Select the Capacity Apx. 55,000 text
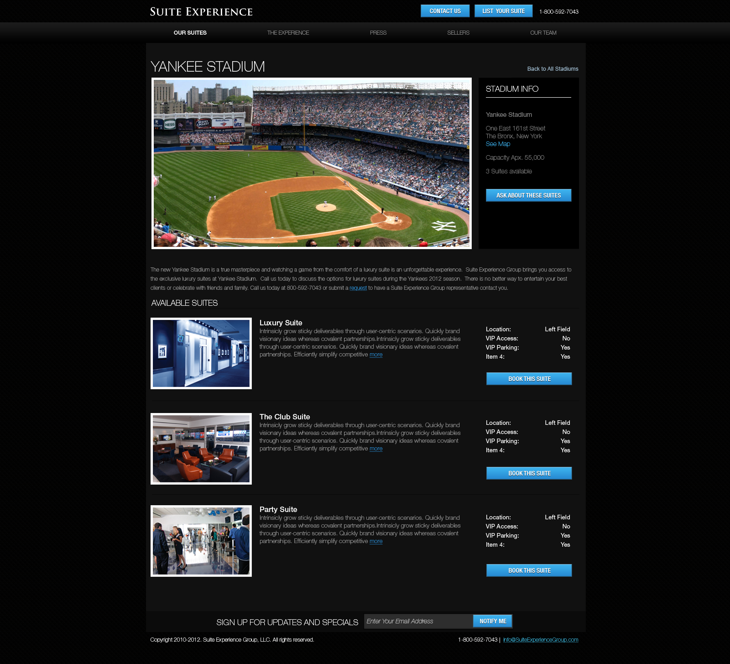Viewport: 730px width, 664px height. (515, 157)
